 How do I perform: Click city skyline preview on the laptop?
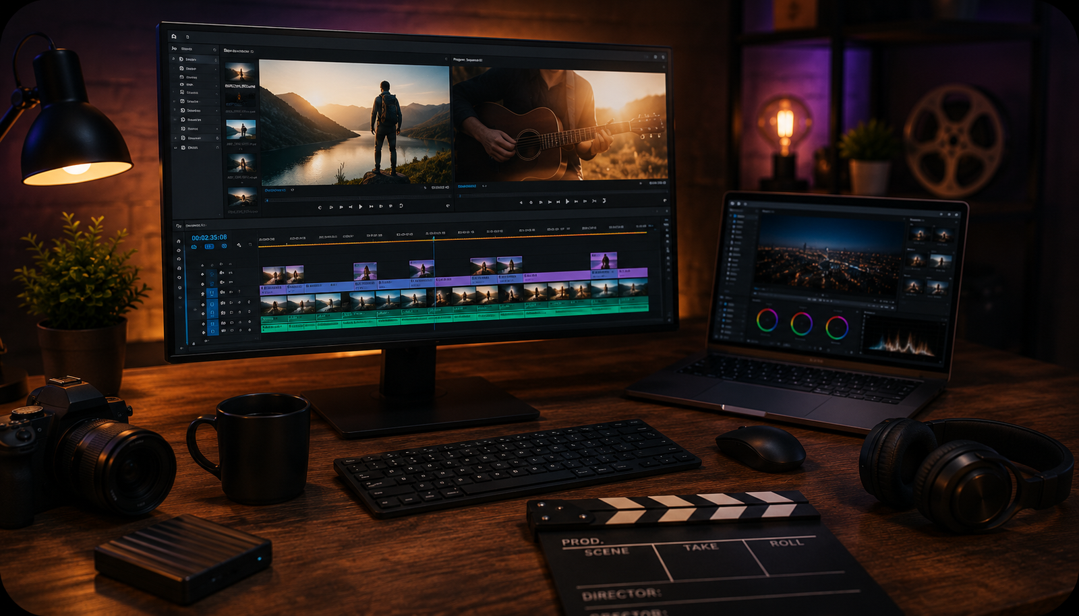(829, 255)
